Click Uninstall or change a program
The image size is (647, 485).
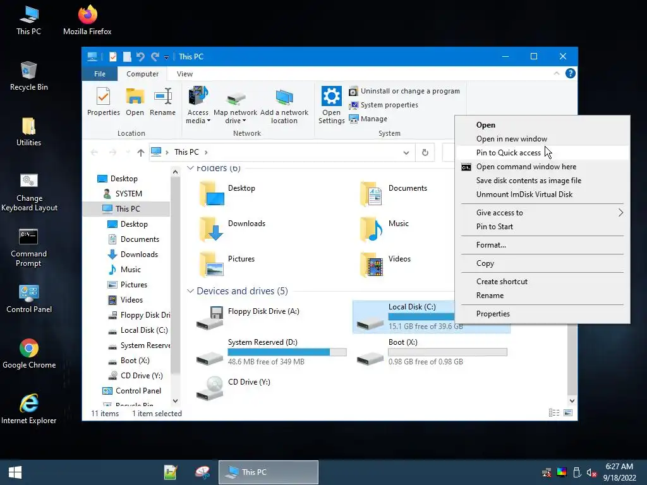pos(404,91)
